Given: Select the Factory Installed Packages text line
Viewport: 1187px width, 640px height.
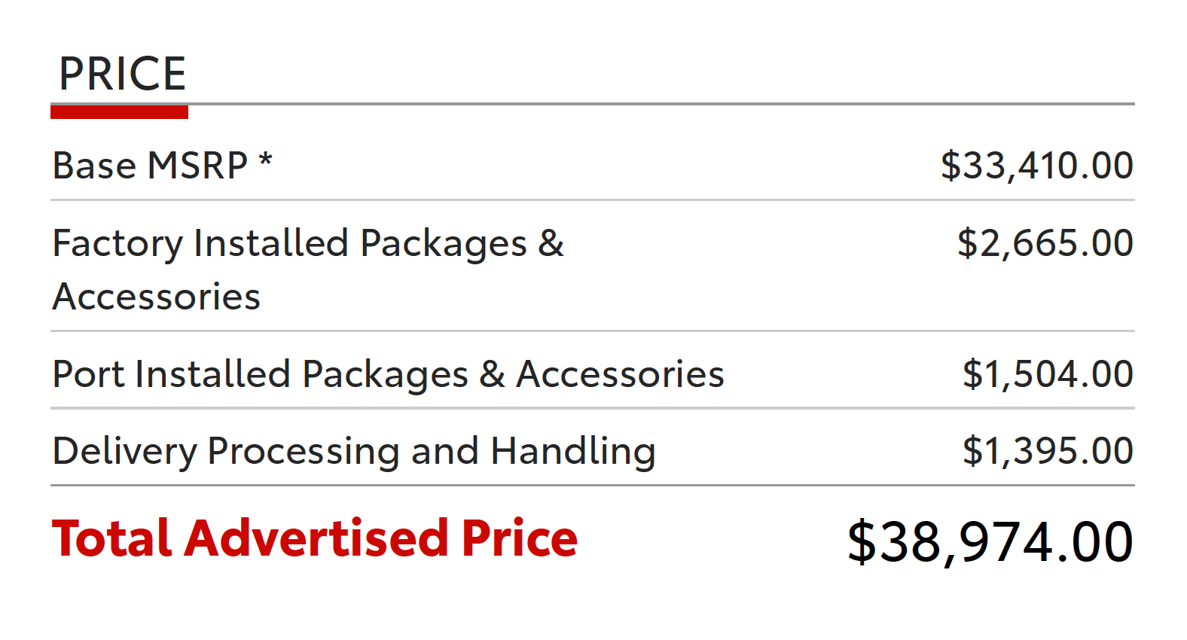Looking at the screenshot, I should click(307, 244).
